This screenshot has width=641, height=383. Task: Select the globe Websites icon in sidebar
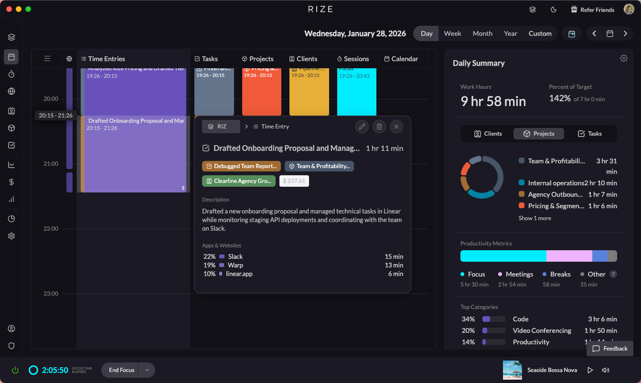point(11,91)
